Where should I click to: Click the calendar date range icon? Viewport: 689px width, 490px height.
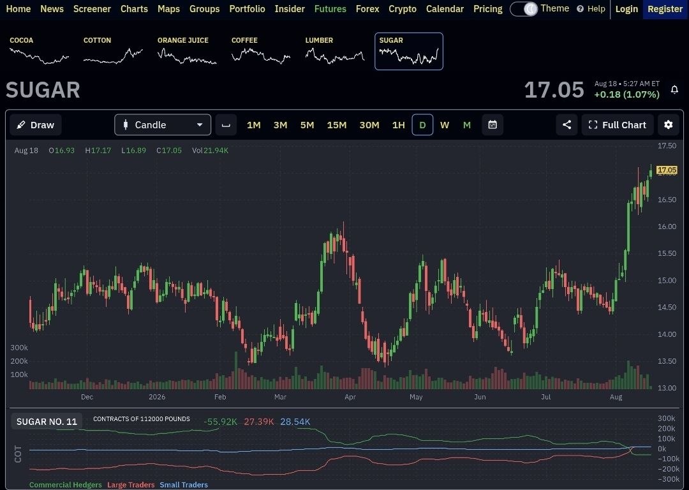493,125
